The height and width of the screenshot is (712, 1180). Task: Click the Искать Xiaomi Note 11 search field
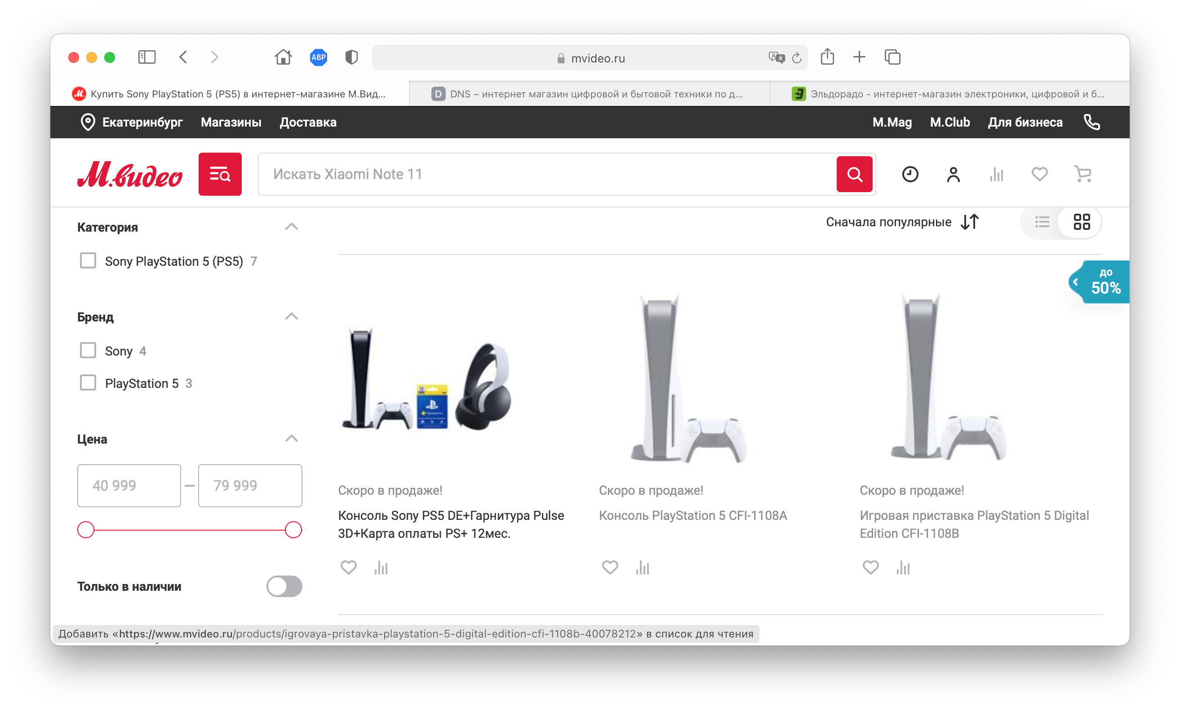coord(547,174)
